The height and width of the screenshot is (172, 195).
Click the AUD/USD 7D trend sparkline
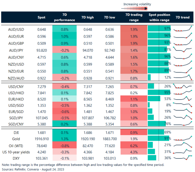(182, 29)
